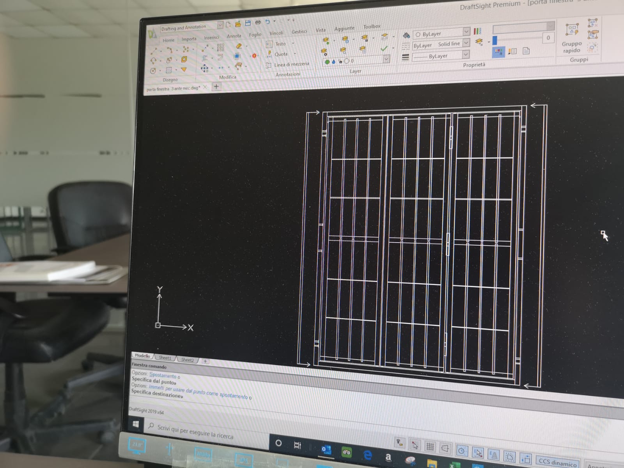This screenshot has height=468, width=624.
Task: Click the New document icon in quick access toolbar
Action: (228, 24)
